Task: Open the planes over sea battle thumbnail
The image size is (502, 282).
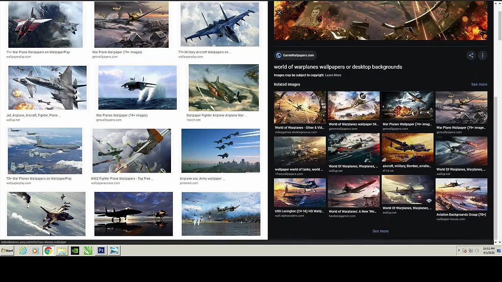Action: click(x=221, y=214)
